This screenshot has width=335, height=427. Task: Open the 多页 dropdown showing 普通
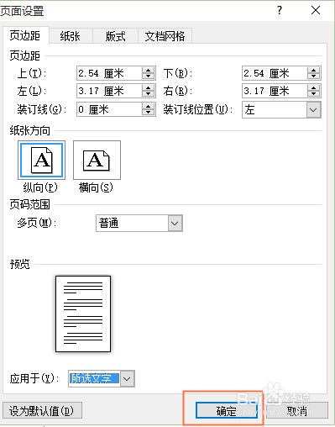click(x=139, y=223)
